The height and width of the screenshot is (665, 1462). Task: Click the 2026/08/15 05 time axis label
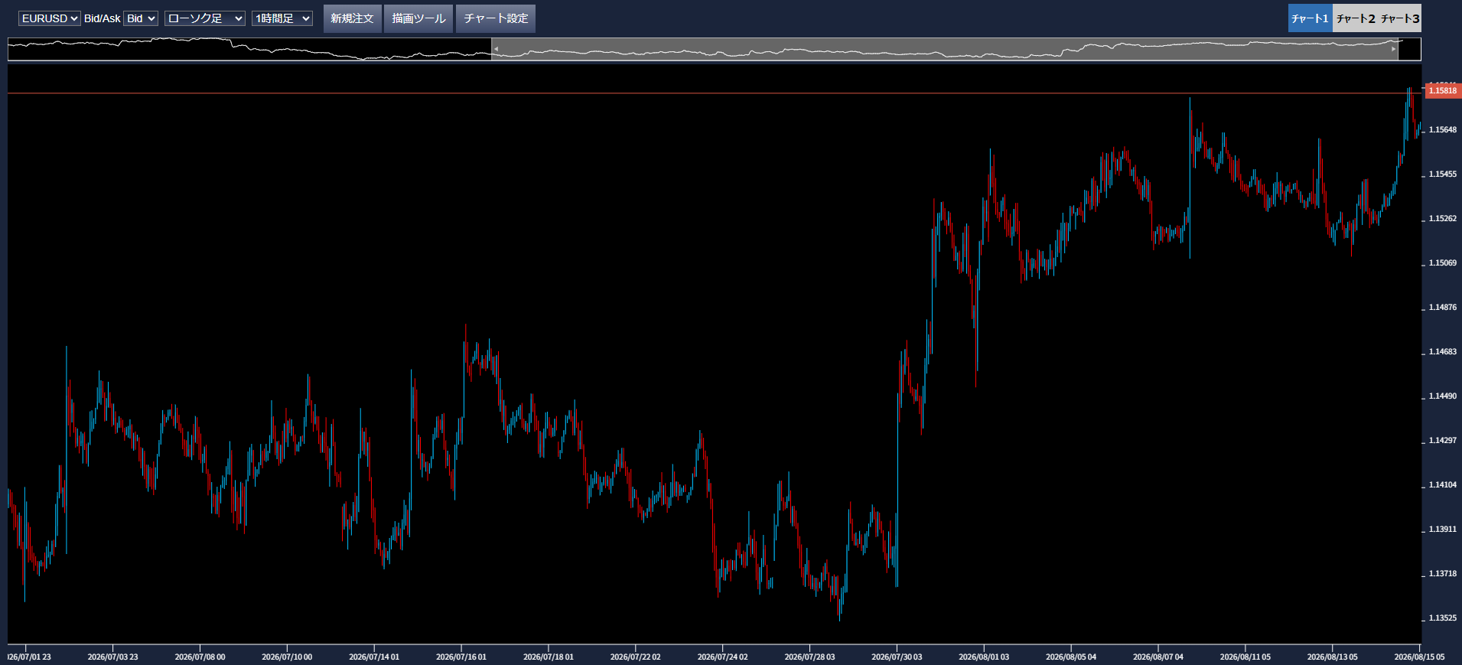point(1419,657)
